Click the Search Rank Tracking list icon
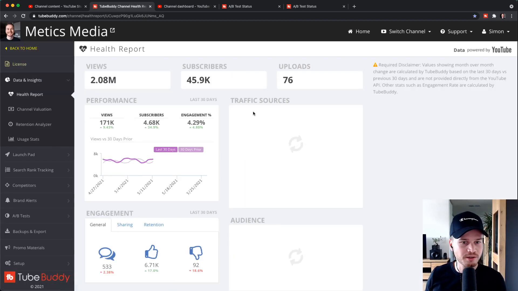This screenshot has width=518, height=291. [8, 169]
